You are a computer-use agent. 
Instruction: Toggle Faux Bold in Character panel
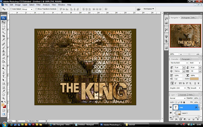172,83
